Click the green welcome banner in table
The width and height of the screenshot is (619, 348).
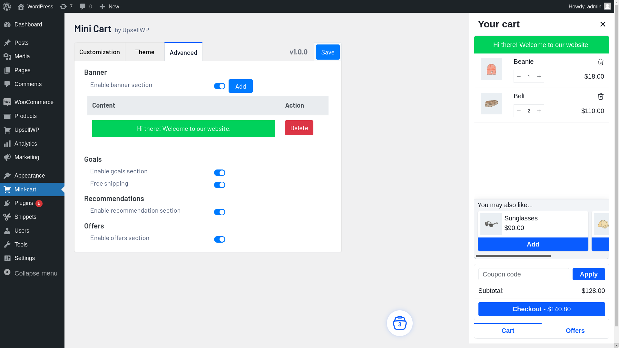tap(184, 129)
